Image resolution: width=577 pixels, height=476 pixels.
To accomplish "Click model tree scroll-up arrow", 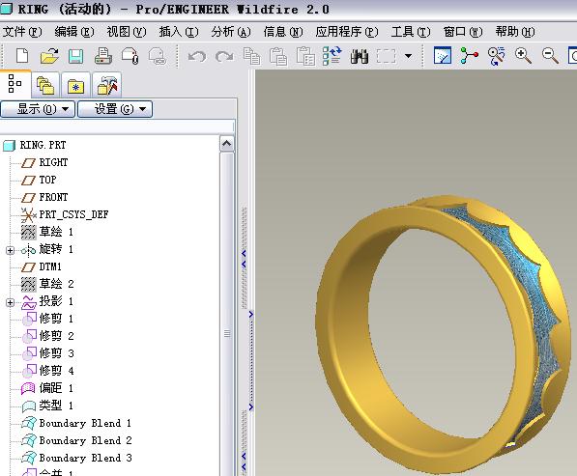I will pyautogui.click(x=227, y=144).
